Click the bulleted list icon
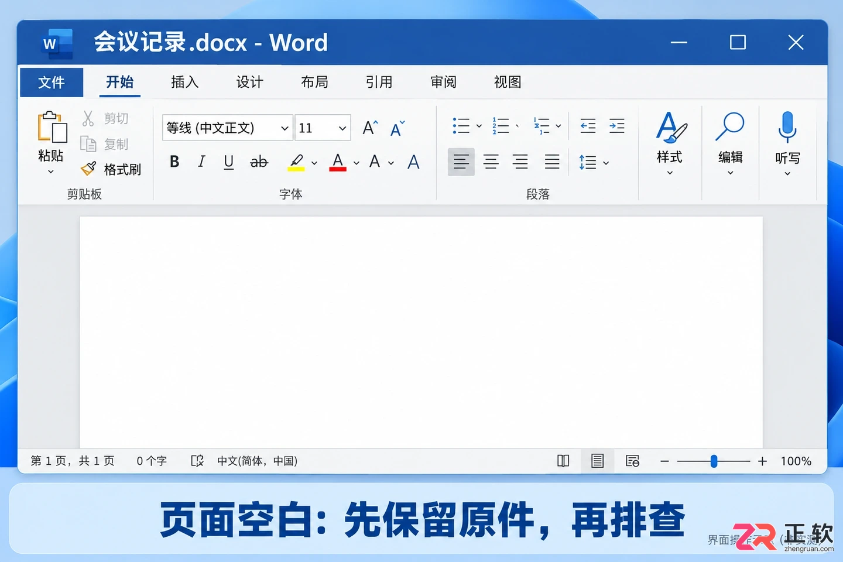The height and width of the screenshot is (562, 843). click(461, 126)
